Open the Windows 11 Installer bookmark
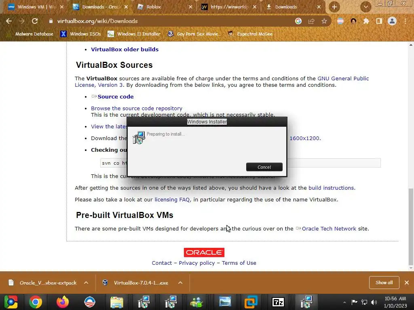The image size is (414, 310). click(134, 34)
